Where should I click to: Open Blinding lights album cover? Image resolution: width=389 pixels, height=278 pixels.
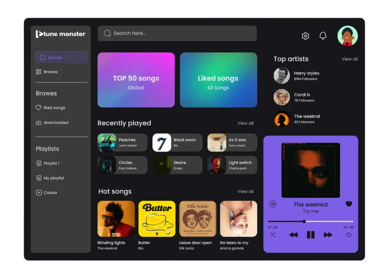(x=116, y=219)
